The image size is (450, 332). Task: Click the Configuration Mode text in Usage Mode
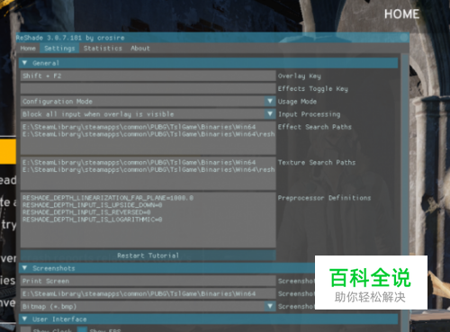click(x=58, y=102)
